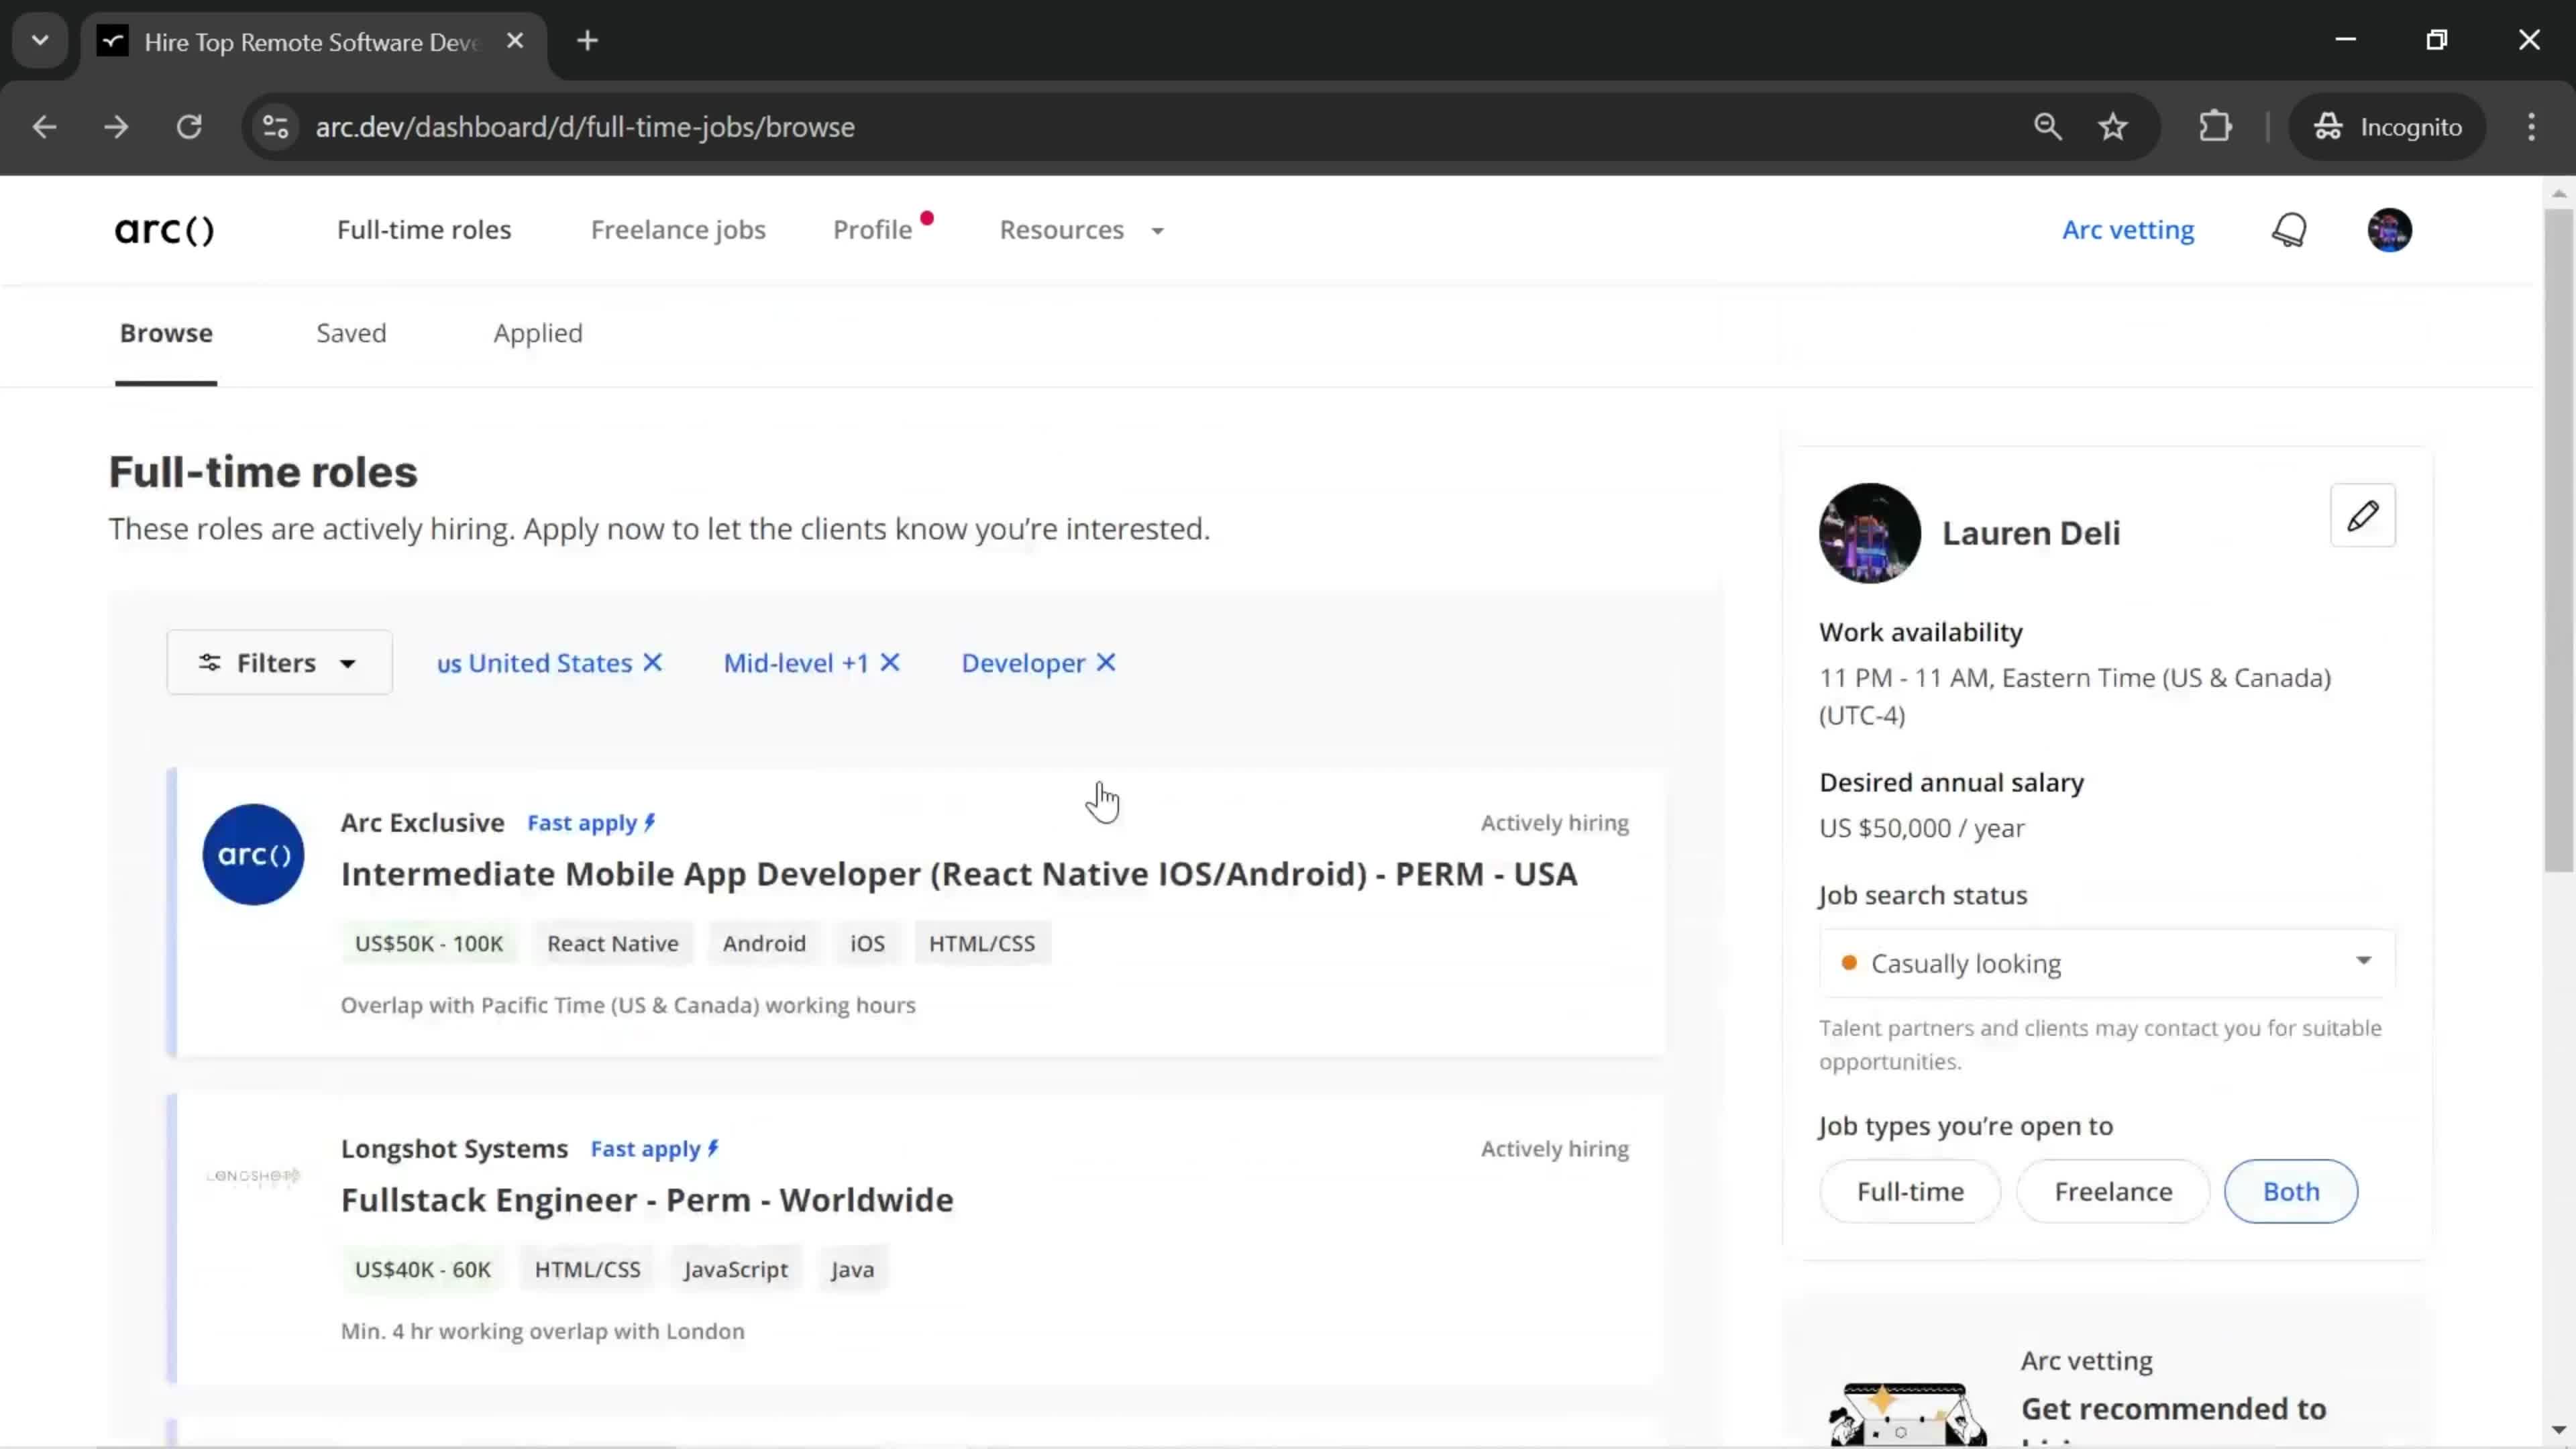Click the Incognito indicator
The height and width of the screenshot is (1449, 2576).
point(2387,127)
